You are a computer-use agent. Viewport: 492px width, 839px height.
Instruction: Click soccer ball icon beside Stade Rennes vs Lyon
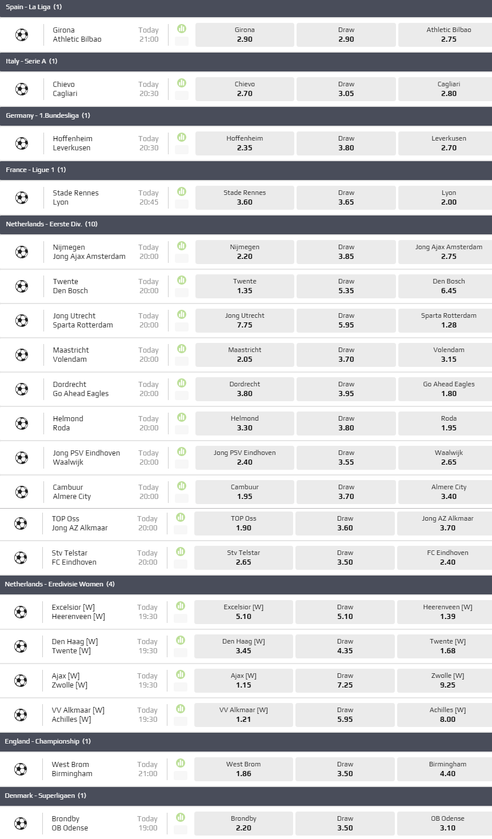tap(22, 198)
